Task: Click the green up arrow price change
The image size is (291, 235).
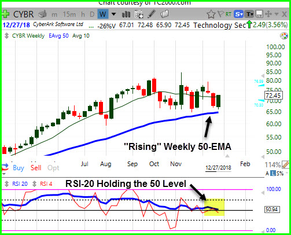Action: pyautogui.click(x=249, y=24)
